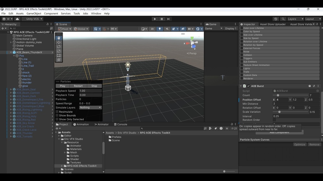Screen dimensions: 323x181
Task: Click search by type icon in Project
Action: coord(210,129)
